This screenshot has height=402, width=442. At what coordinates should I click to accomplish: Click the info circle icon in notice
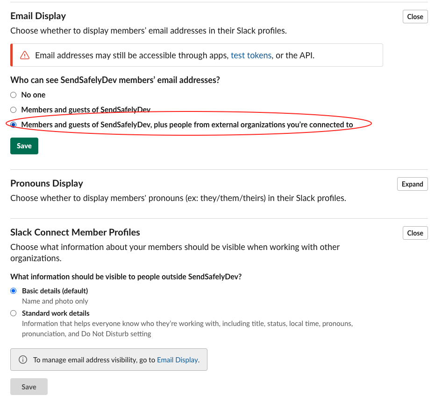[22, 360]
